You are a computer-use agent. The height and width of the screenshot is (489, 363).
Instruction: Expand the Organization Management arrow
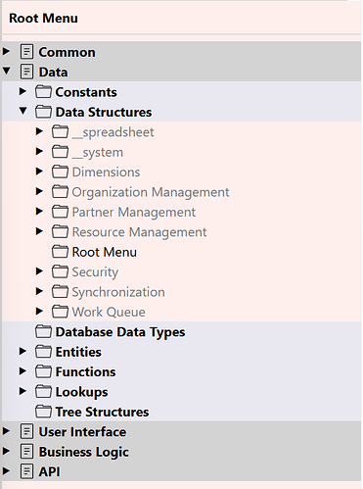tap(39, 191)
